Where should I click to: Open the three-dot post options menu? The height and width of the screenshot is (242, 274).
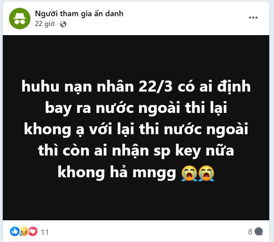[253, 17]
